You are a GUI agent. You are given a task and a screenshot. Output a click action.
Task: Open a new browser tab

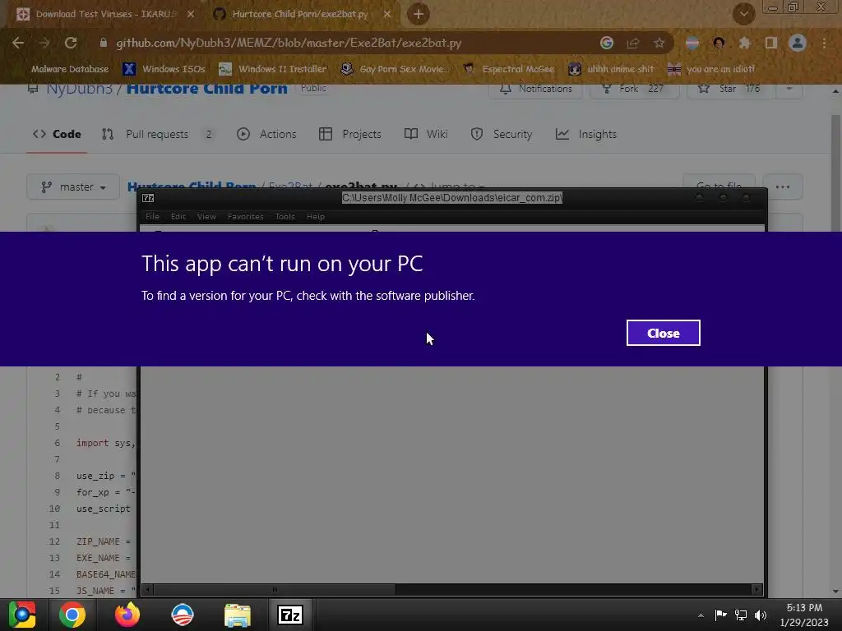(419, 14)
